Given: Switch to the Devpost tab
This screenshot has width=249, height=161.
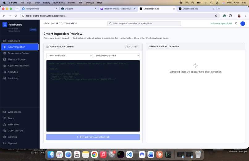Looking at the screenshot, I should [x=78, y=9].
